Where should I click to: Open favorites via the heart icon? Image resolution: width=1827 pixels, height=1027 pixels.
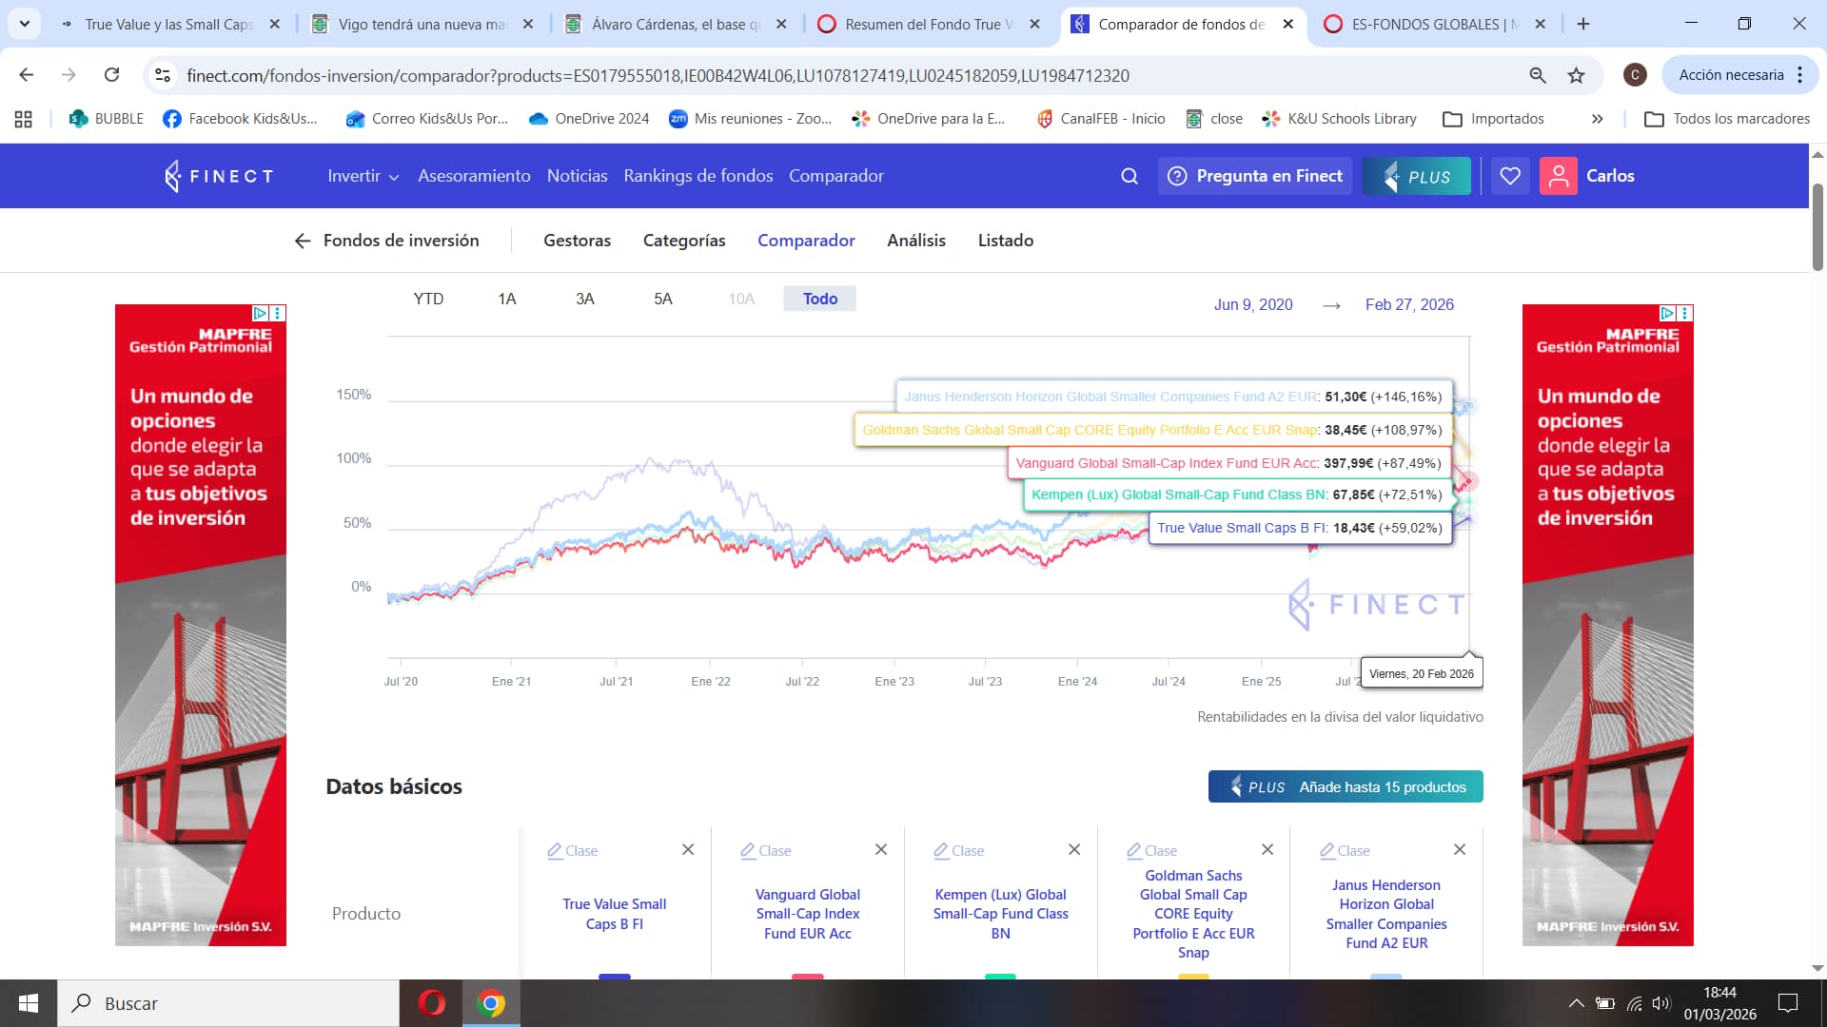(1510, 176)
